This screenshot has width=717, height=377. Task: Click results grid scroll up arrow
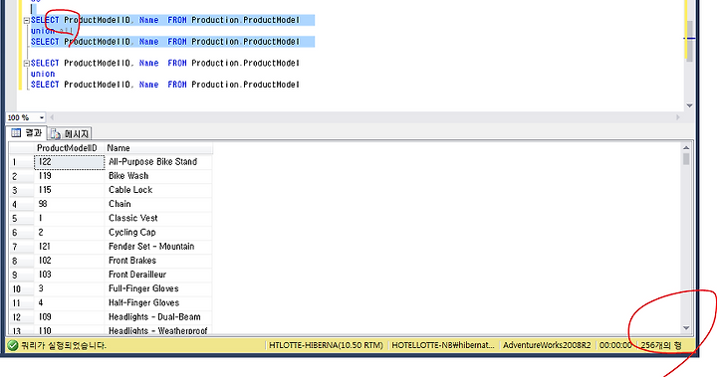[686, 147]
